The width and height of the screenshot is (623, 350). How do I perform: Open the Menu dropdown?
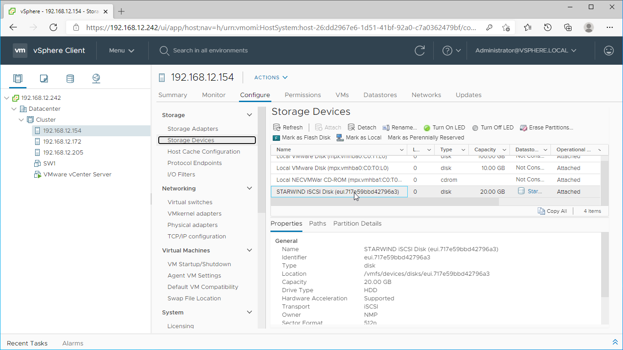click(x=121, y=51)
